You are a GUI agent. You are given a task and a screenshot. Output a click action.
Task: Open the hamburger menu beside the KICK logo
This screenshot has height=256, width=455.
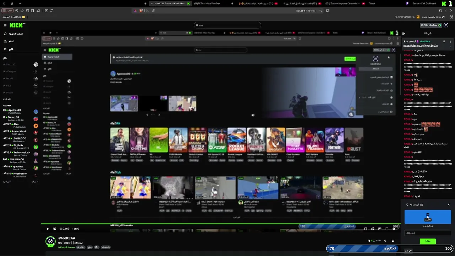5,25
